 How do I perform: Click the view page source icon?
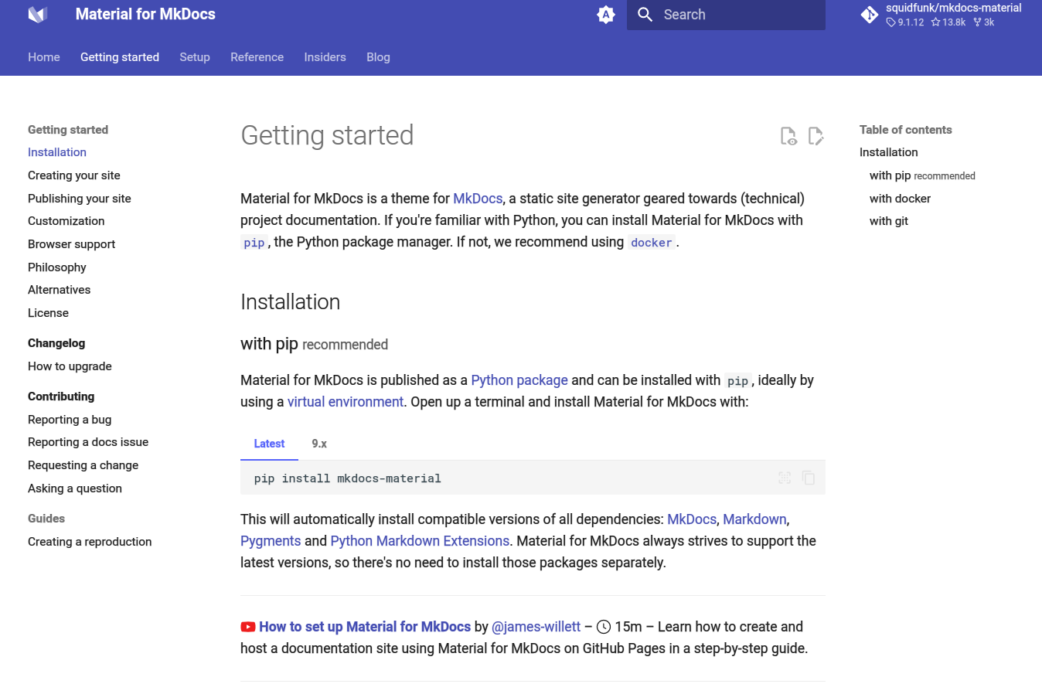[x=788, y=135]
